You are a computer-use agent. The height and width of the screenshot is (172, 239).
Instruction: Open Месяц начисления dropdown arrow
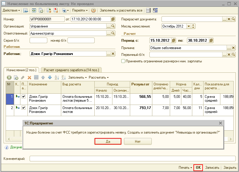pos(188,26)
